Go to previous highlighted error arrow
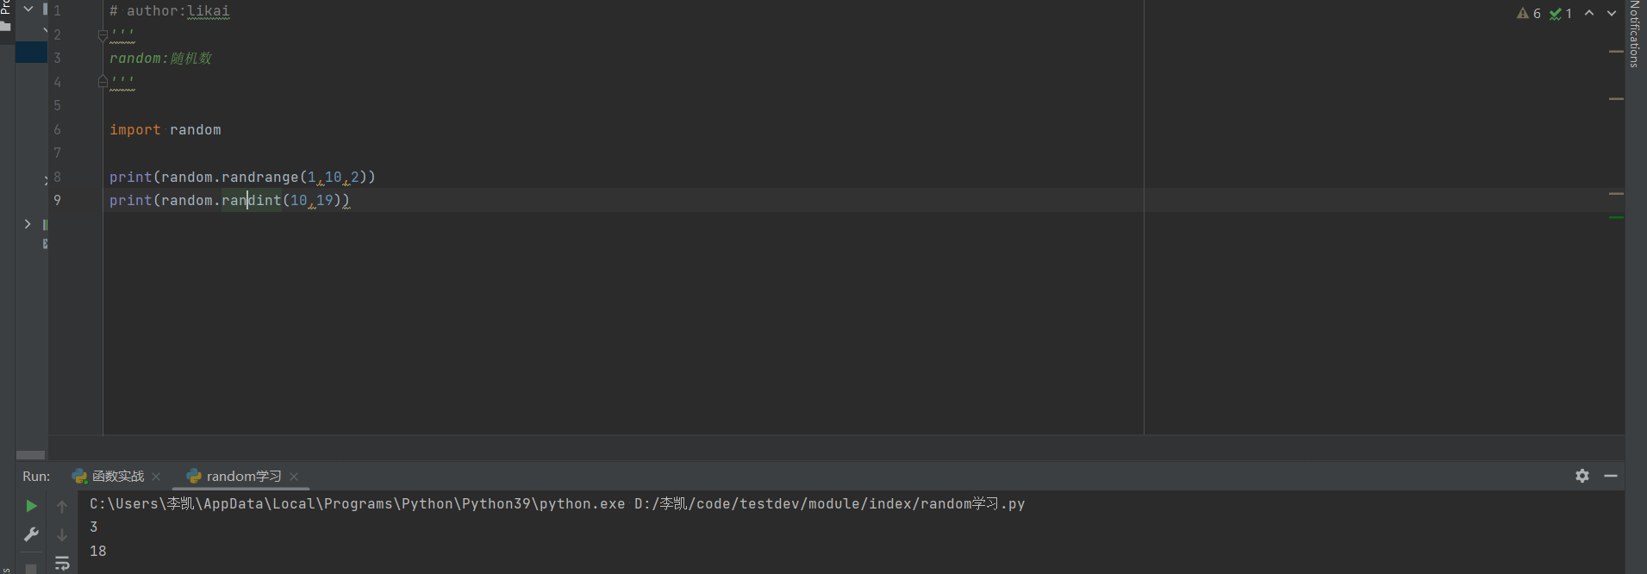Screen dimensions: 1647x574 point(1589,14)
